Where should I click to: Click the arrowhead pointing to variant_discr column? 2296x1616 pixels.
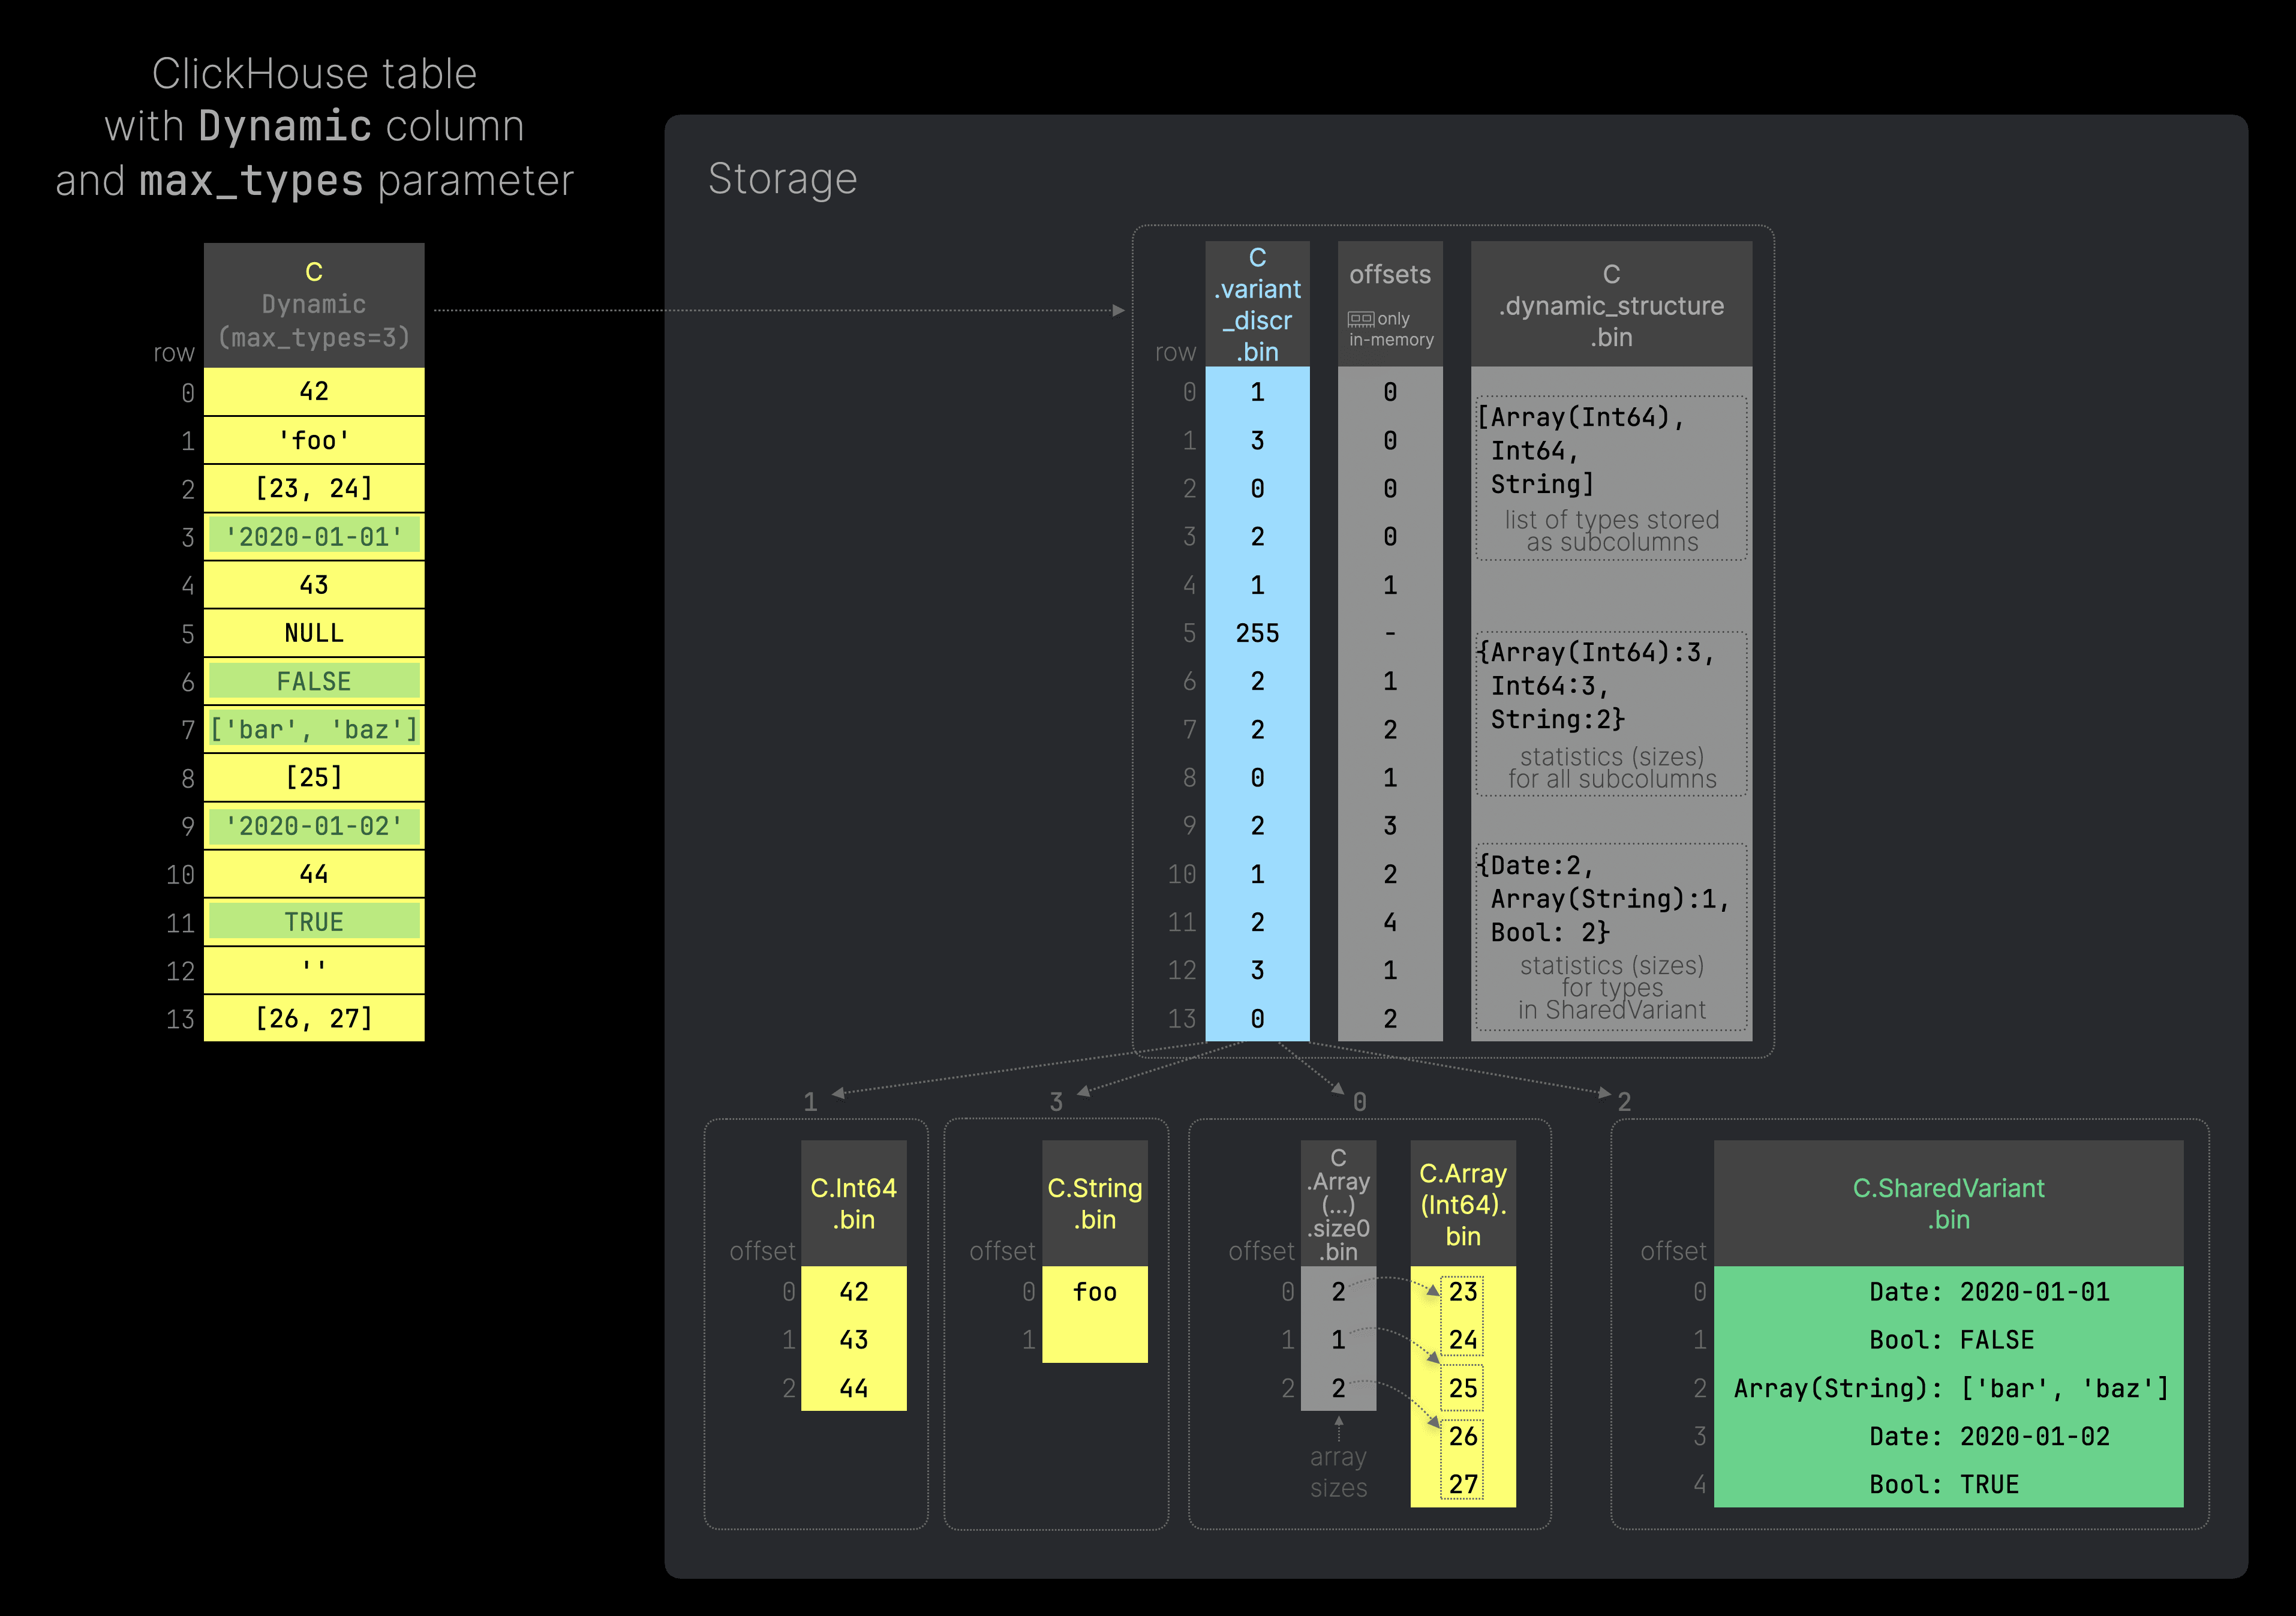[x=1118, y=310]
